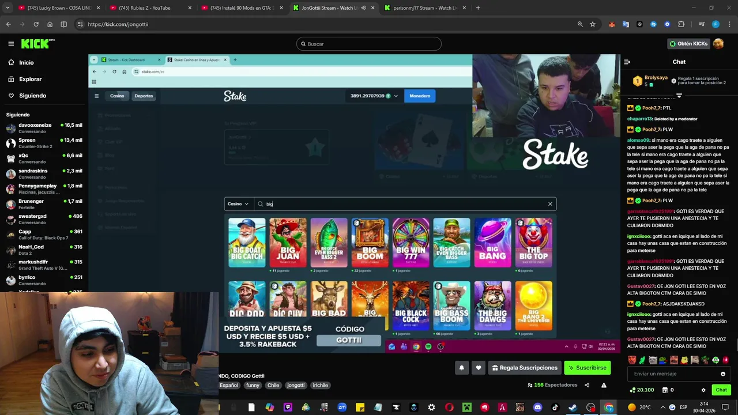Open a new browser tab

pos(478,8)
